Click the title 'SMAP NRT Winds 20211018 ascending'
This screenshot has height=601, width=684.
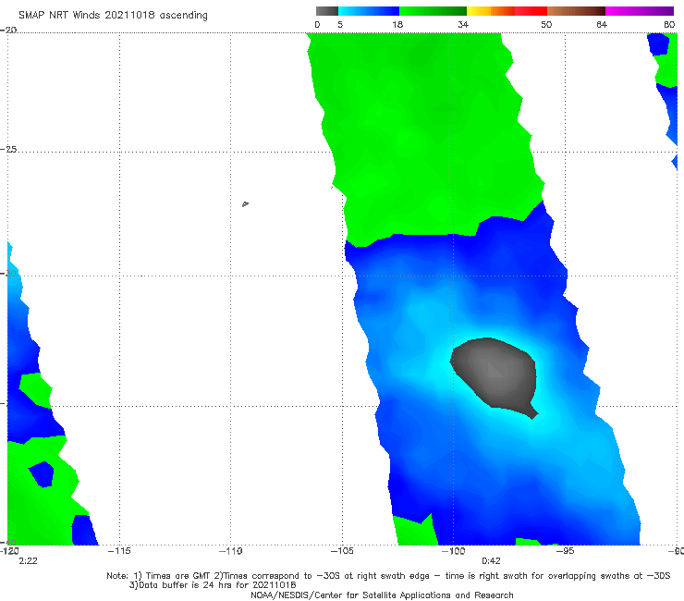coord(113,15)
